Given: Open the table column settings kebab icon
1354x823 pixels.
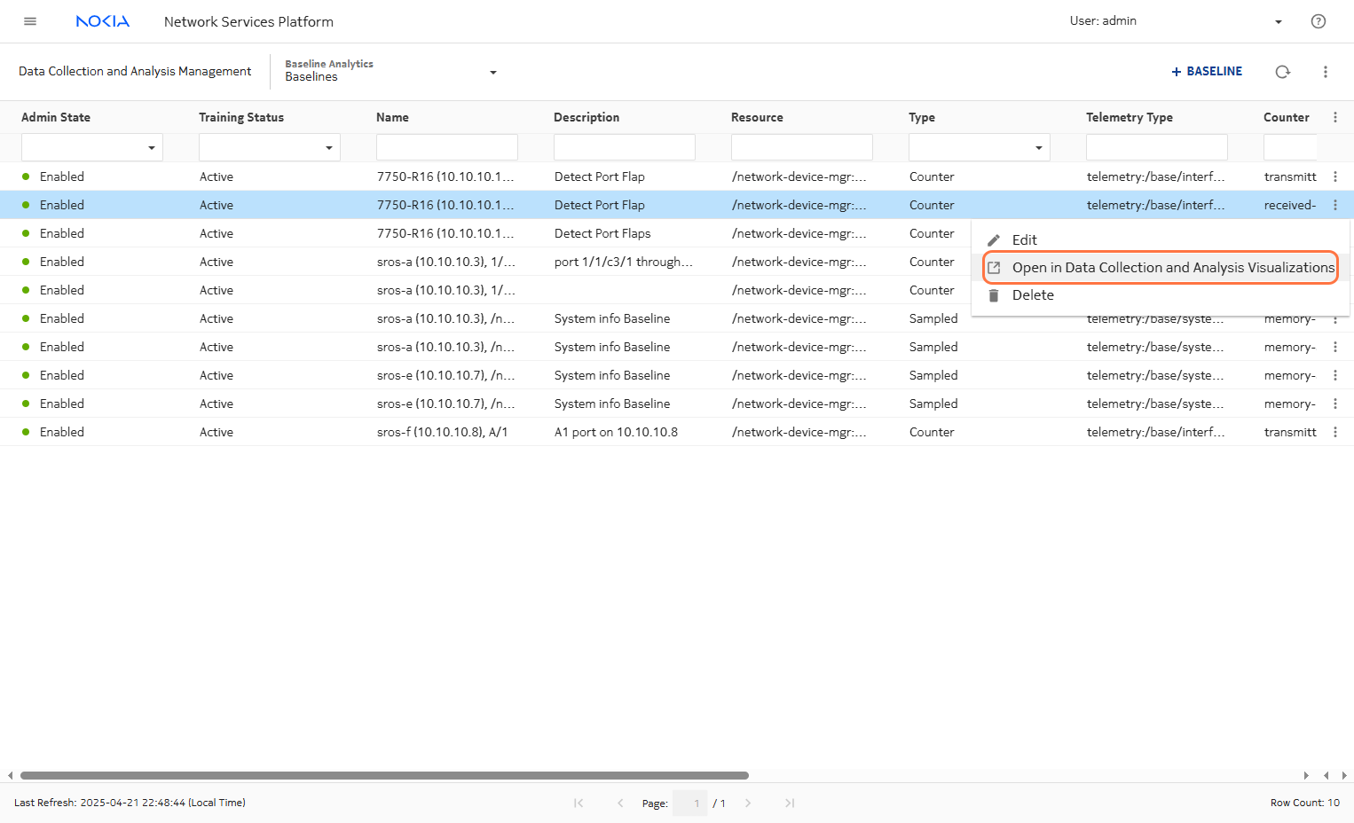Looking at the screenshot, I should 1334,117.
